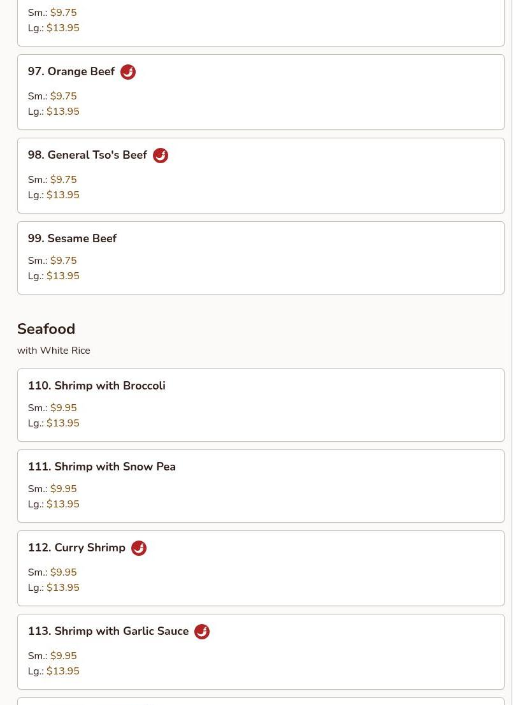
Task: Click Shrimp with Garlic Sauce large $13.95
Action: [x=62, y=671]
